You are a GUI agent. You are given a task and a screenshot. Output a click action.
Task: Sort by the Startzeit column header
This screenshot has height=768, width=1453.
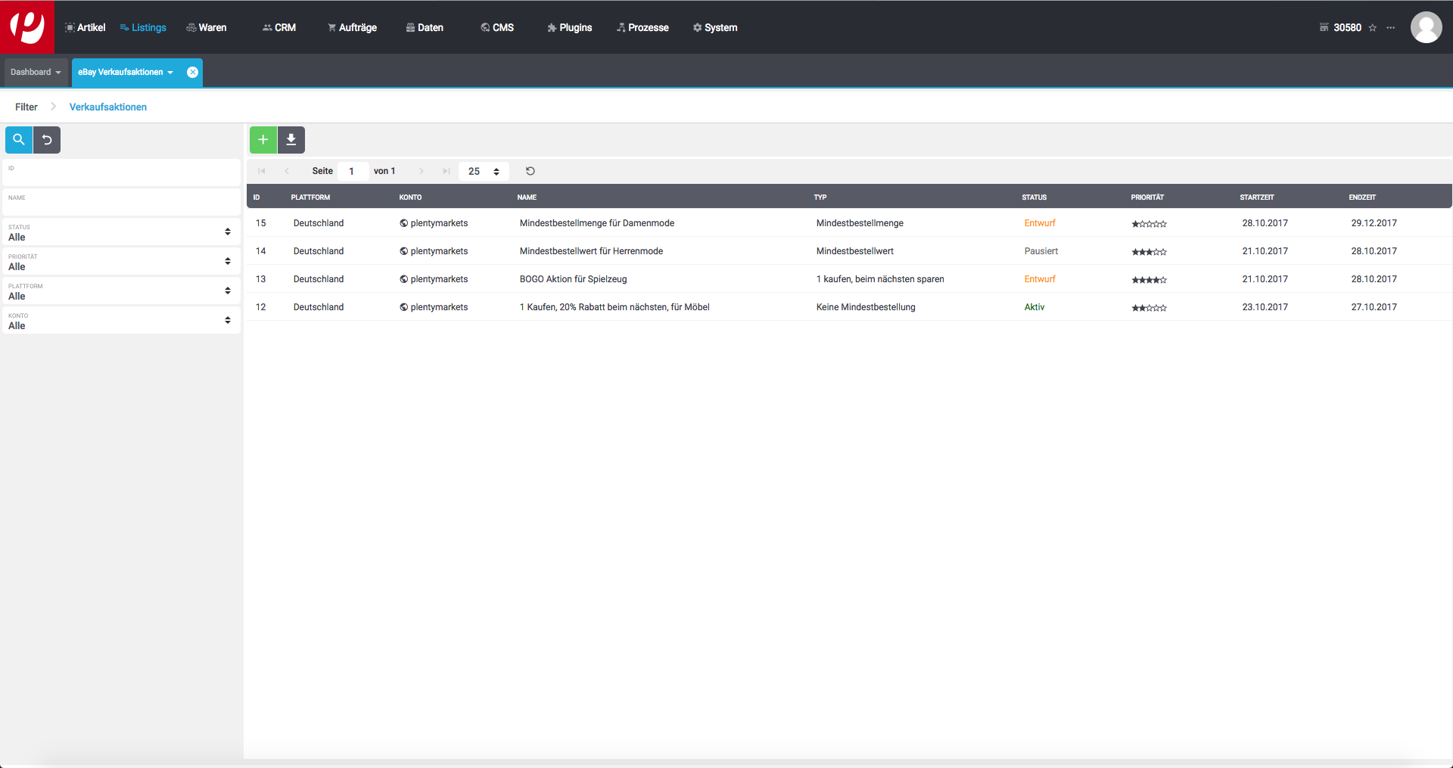point(1257,197)
